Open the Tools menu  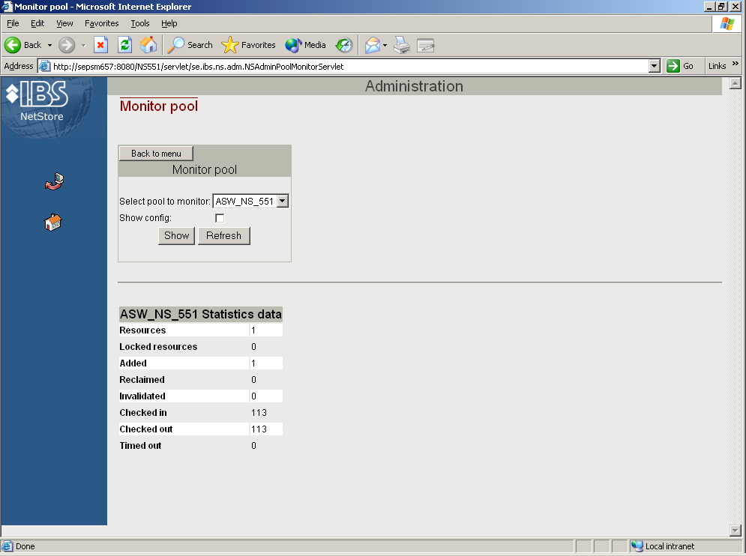pyautogui.click(x=140, y=23)
